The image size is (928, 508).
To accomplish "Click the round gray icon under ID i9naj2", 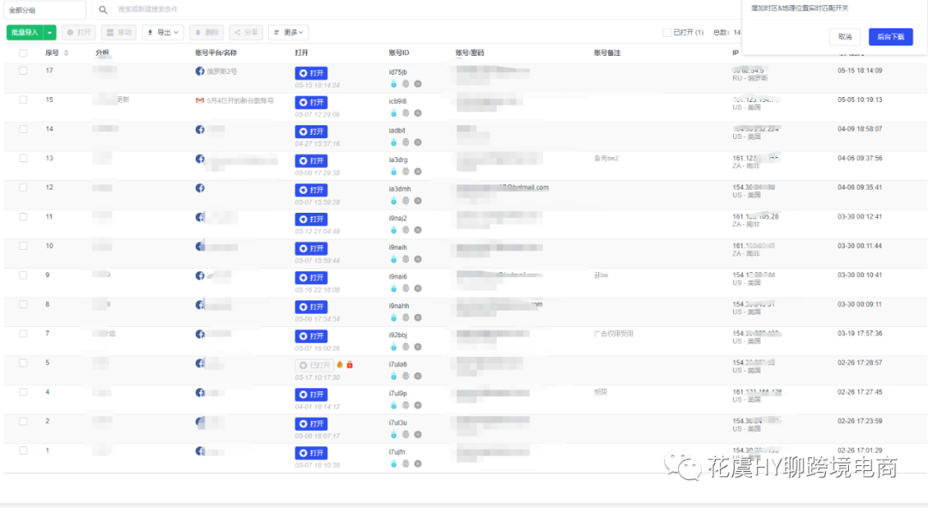I will [x=418, y=230].
